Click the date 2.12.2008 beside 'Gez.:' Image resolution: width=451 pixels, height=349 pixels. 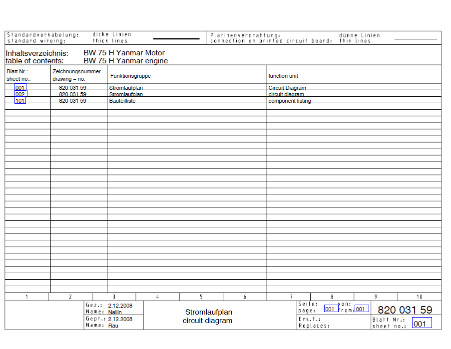tap(120, 306)
